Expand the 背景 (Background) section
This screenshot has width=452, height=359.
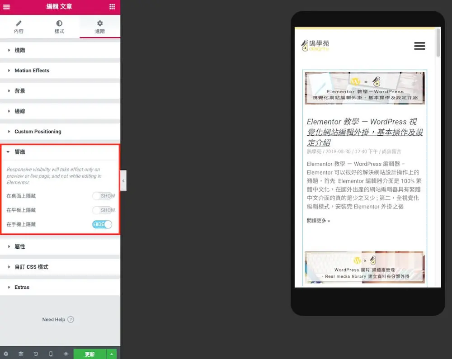tap(60, 91)
